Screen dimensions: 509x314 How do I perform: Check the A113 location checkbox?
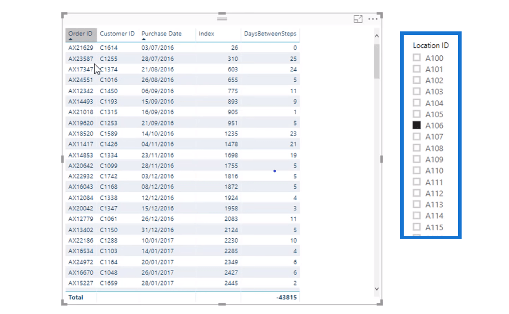point(417,204)
